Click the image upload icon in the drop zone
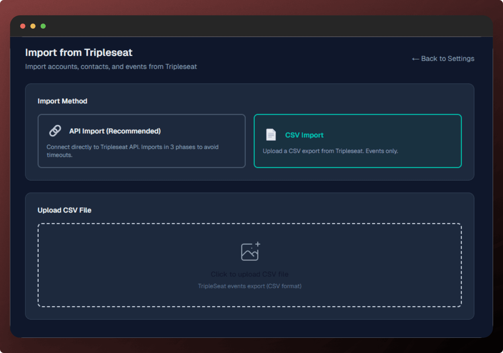This screenshot has height=353, width=503. coord(251,252)
